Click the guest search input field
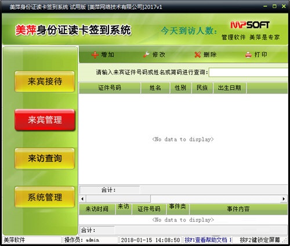This screenshot has height=246, width=290. tap(248, 73)
